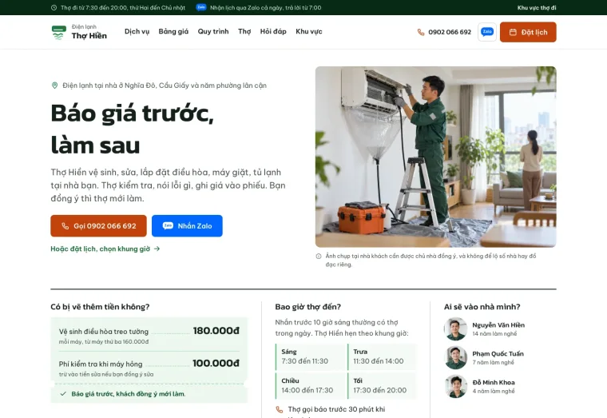Click arrow icon after chọn khung giờ
Viewport: 607px width, 418px height.
coord(157,249)
